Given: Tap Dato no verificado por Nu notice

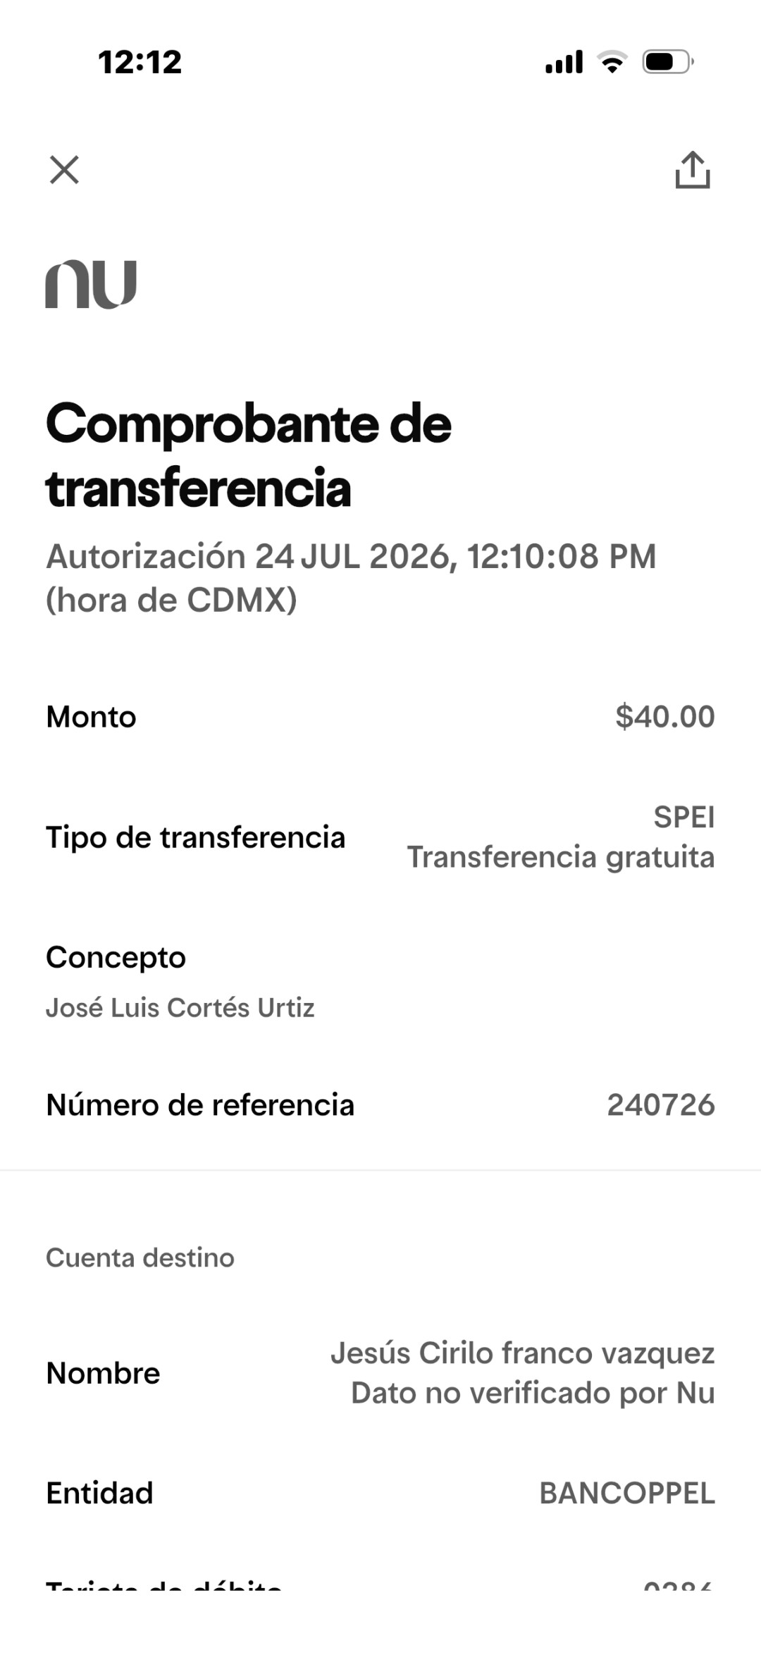Looking at the screenshot, I should coord(533,1393).
